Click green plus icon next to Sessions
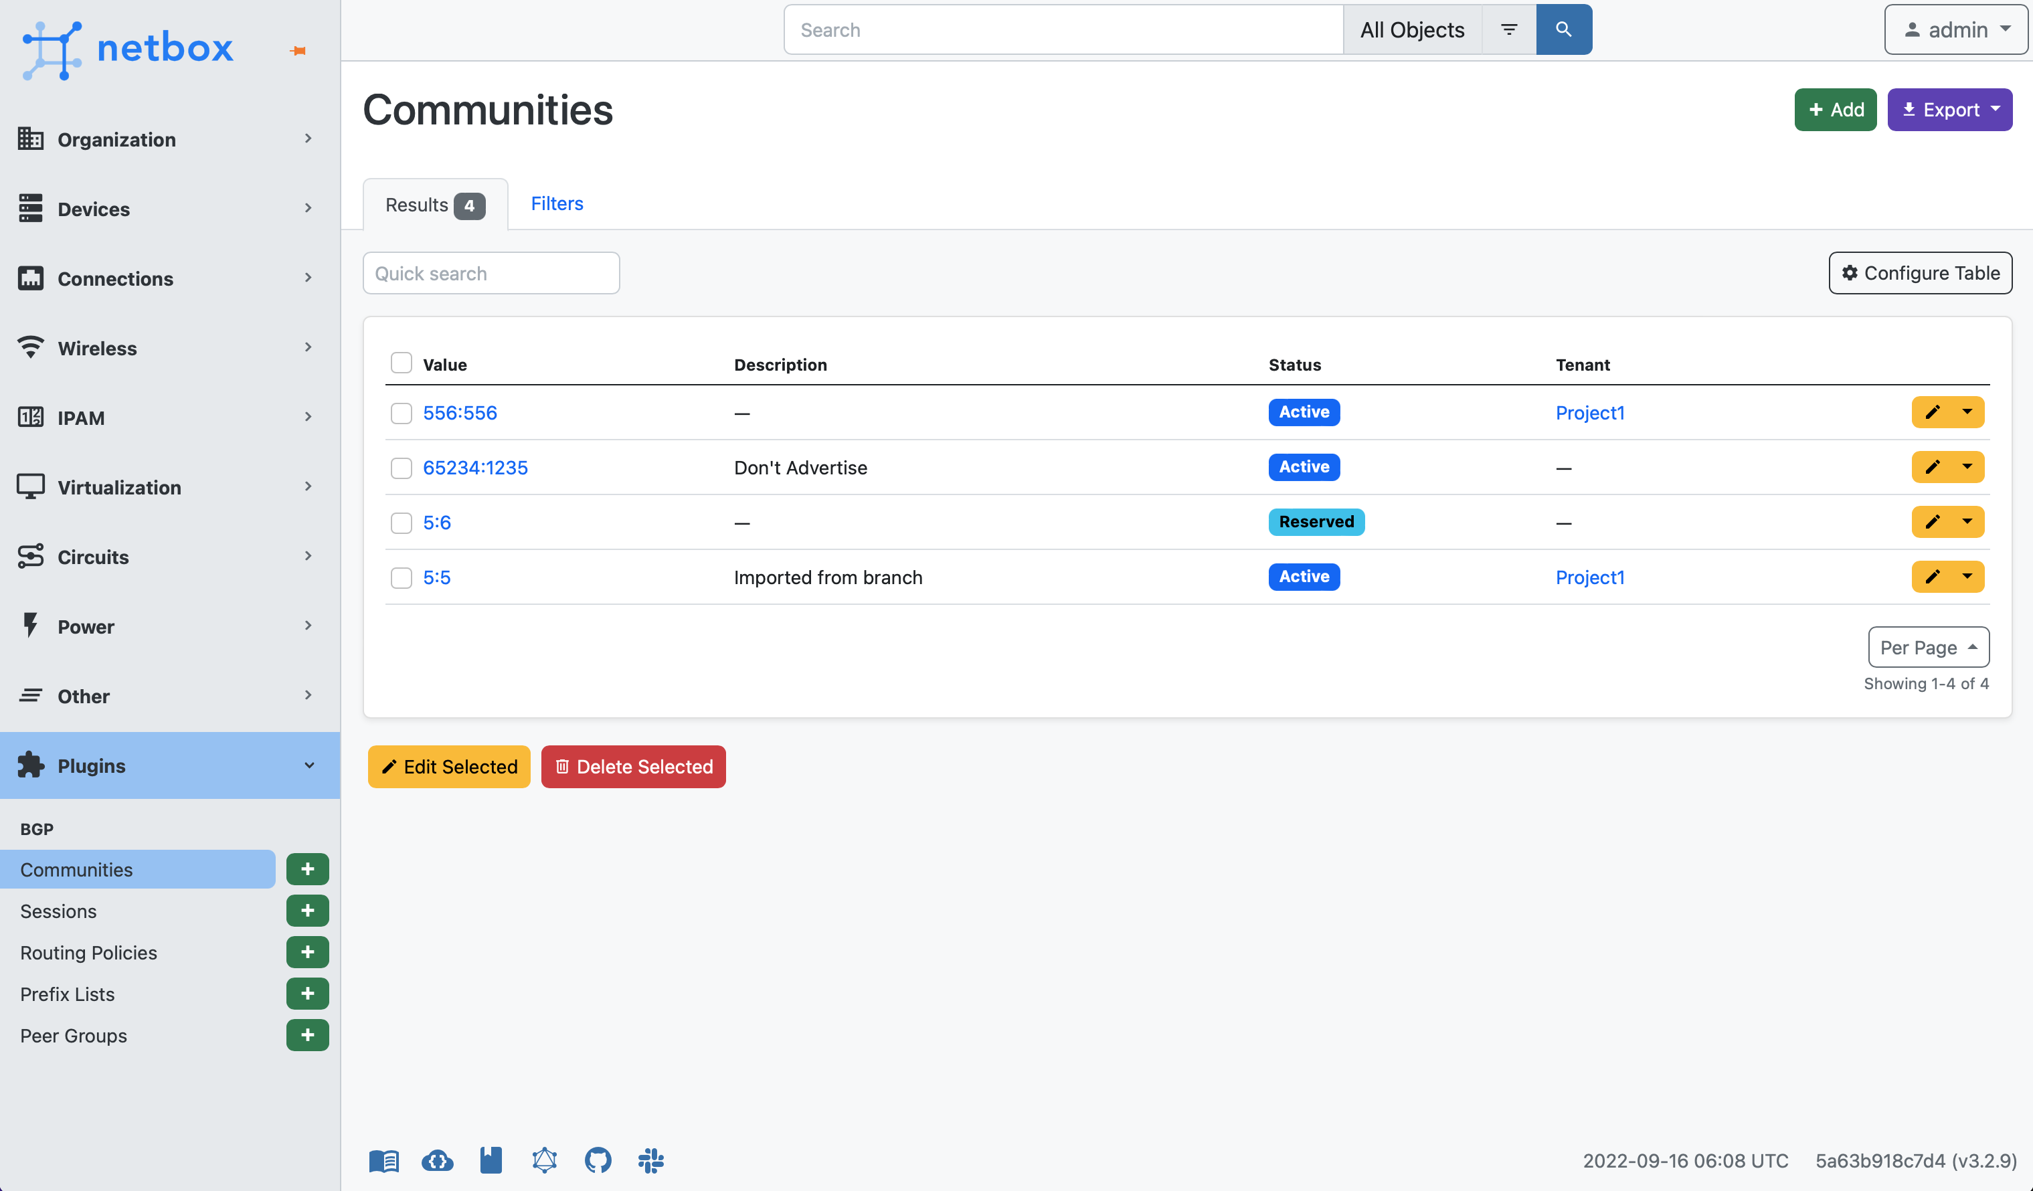The width and height of the screenshot is (2033, 1191). (x=307, y=910)
